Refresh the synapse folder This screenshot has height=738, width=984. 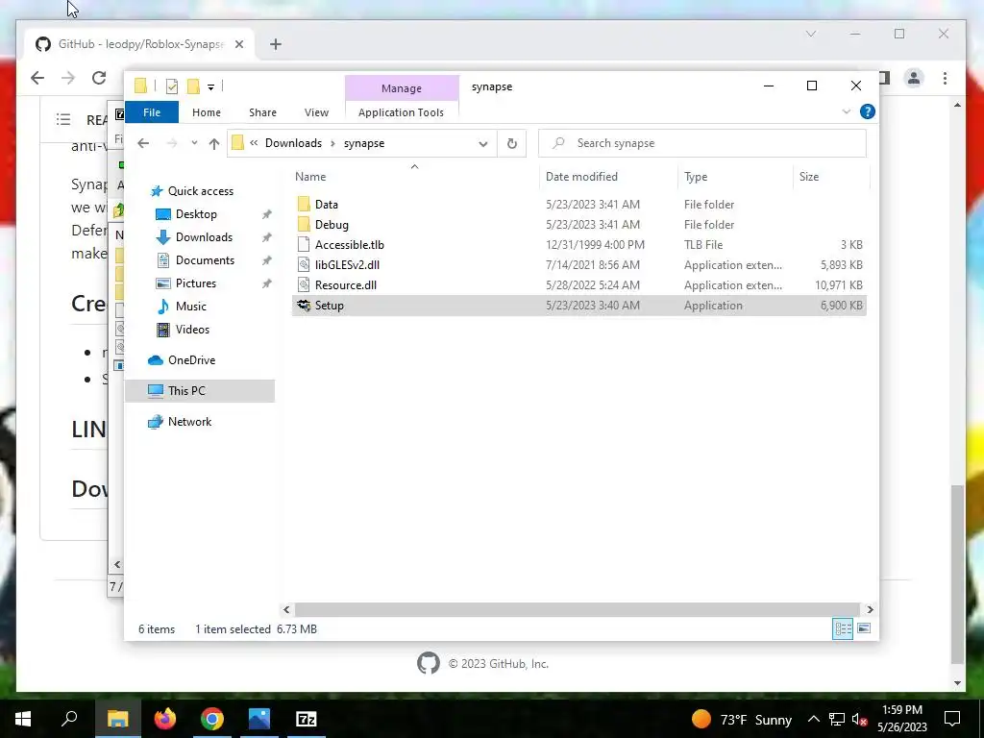pos(512,144)
